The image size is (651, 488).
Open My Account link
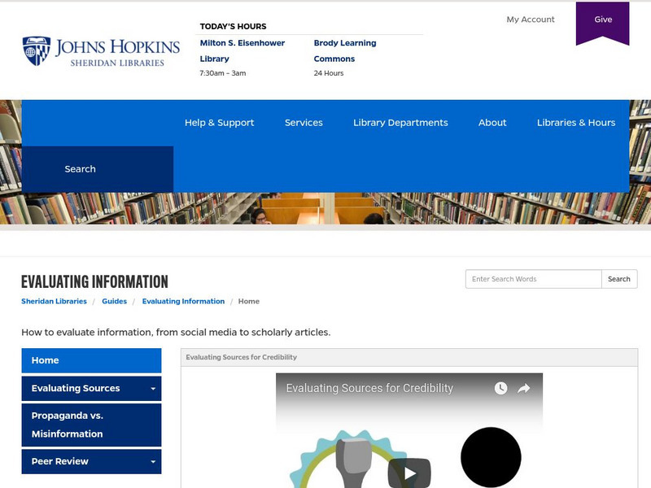pos(531,20)
